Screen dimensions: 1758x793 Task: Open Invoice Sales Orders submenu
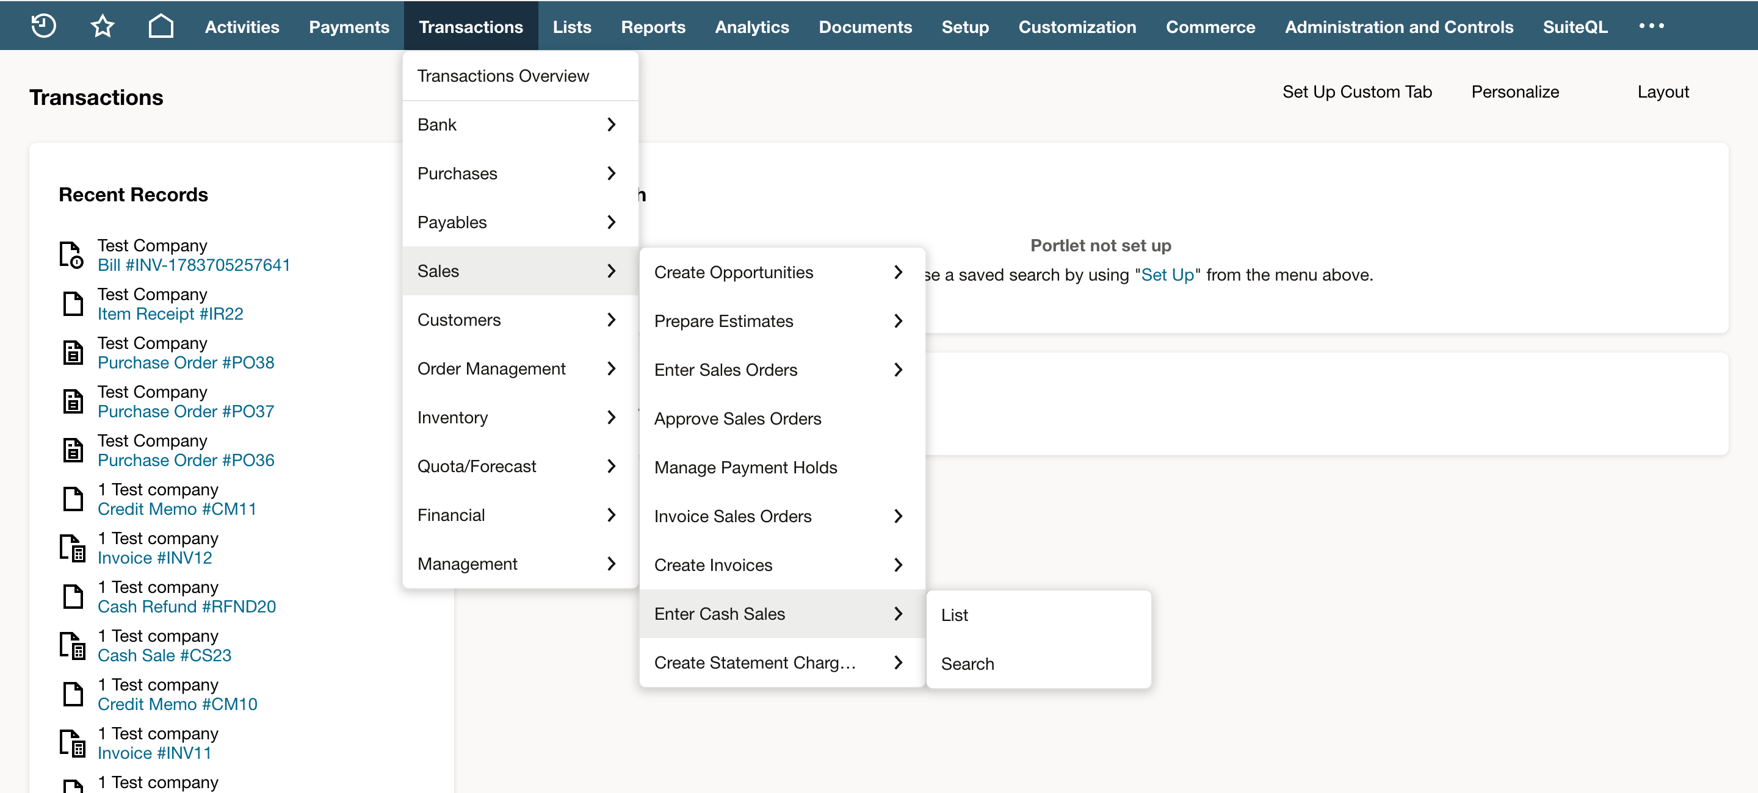pyautogui.click(x=782, y=516)
